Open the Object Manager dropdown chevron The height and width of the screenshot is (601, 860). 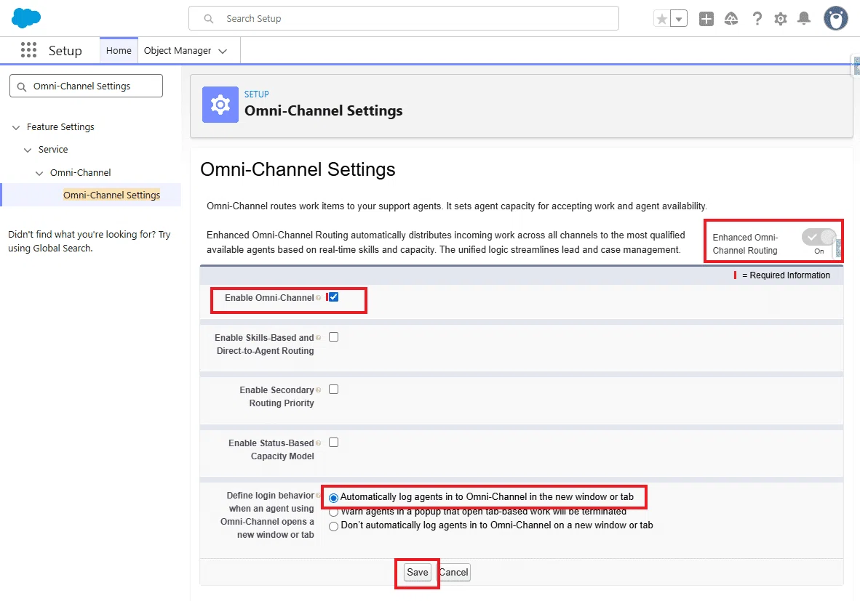tap(223, 51)
